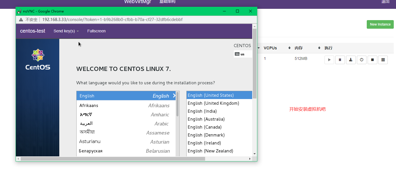
Task: Click the insecure warning icon in address bar
Action: (21, 20)
